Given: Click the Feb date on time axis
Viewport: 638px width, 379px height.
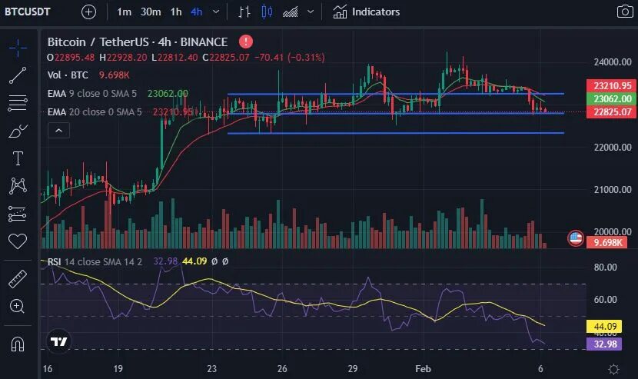Looking at the screenshot, I should 423,369.
